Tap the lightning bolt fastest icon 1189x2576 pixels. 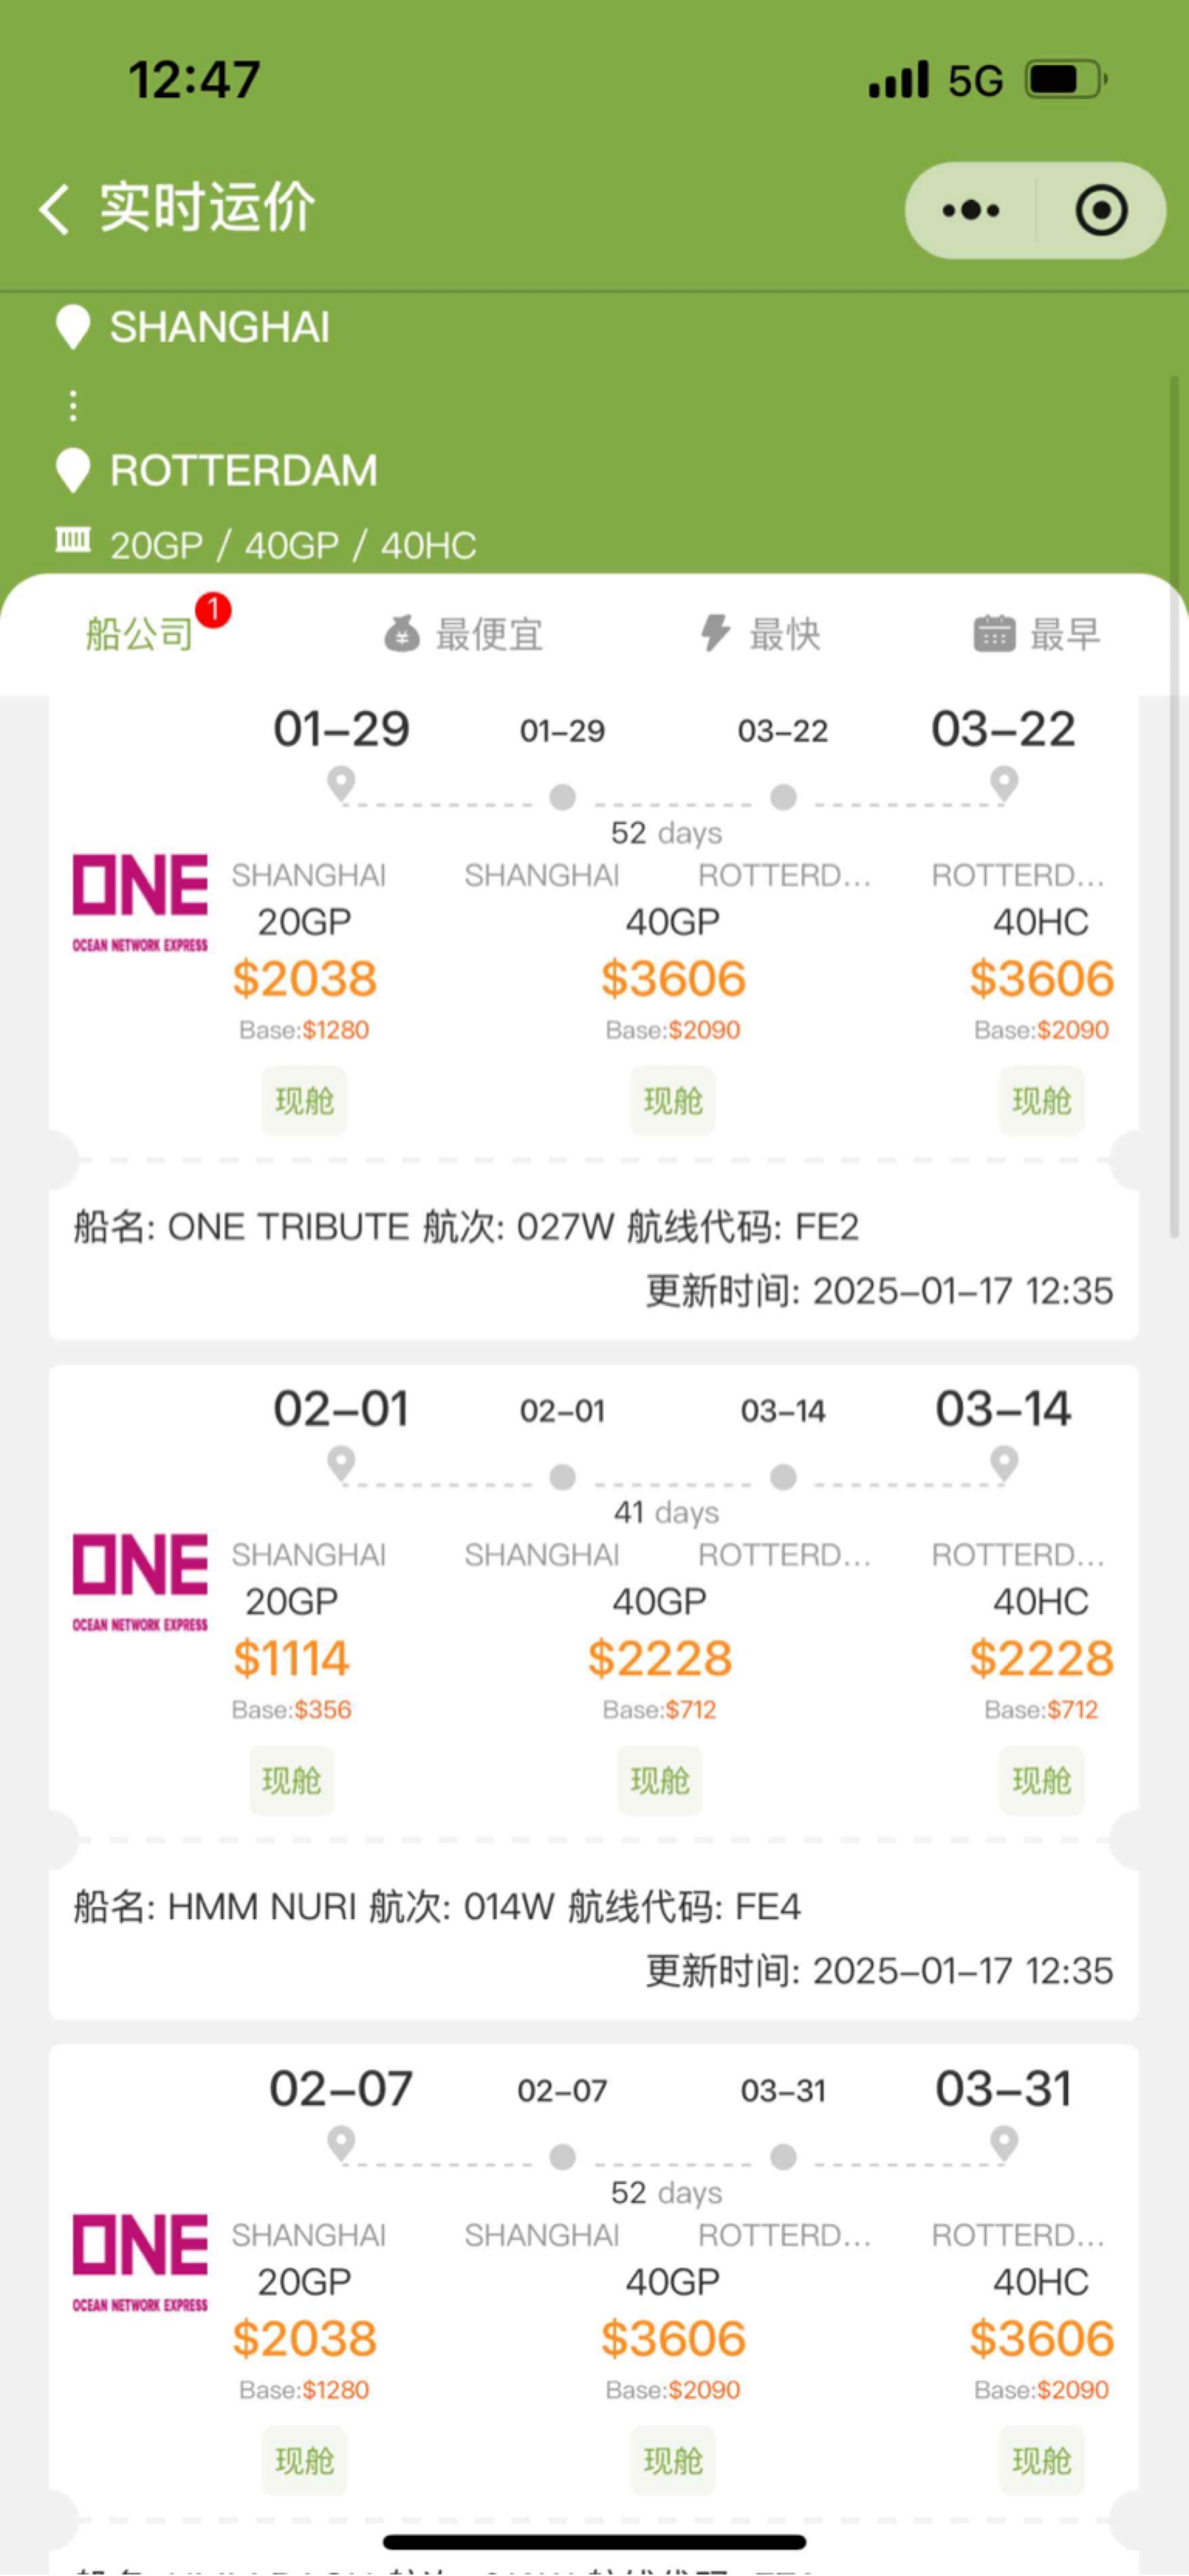pos(715,633)
